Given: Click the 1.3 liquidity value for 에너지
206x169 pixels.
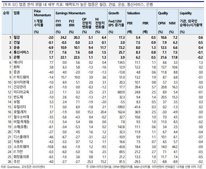Looking at the screenshot, I should click(201, 63).
